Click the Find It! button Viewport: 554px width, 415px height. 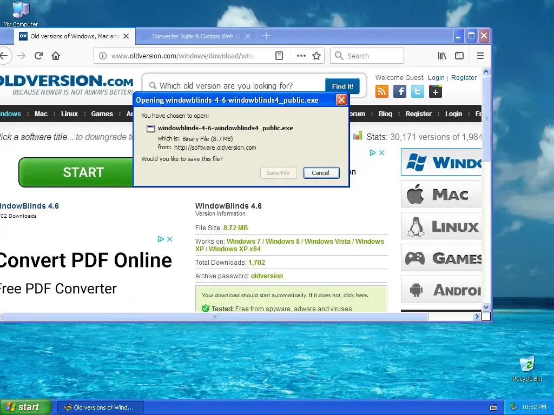click(x=342, y=86)
